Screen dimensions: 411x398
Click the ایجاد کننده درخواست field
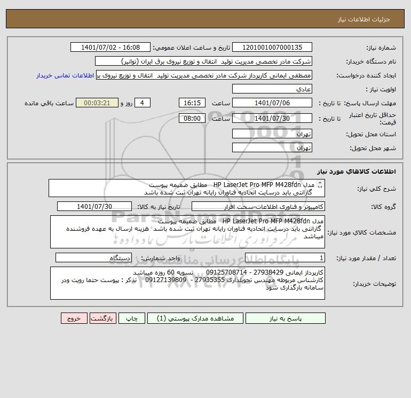(204, 75)
